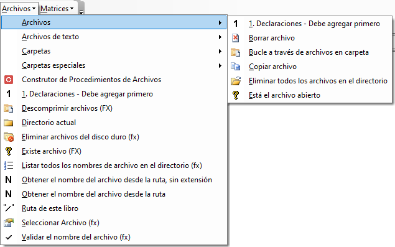Click the Descomprimir archivos folder icon
This screenshot has width=395, height=247.
pos(9,108)
